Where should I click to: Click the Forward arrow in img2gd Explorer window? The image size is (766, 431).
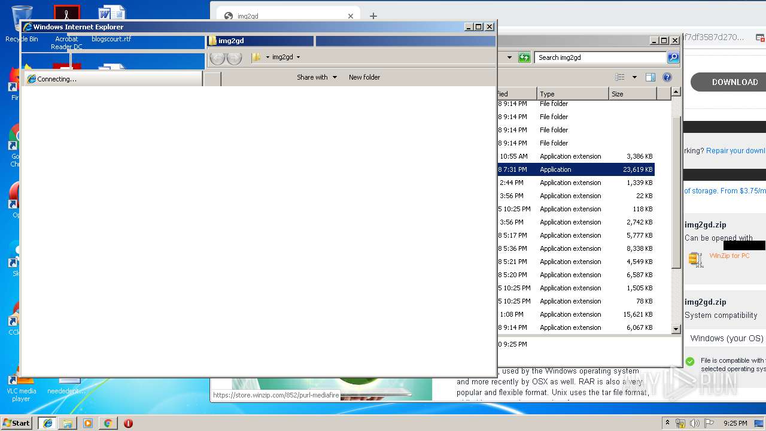click(235, 57)
